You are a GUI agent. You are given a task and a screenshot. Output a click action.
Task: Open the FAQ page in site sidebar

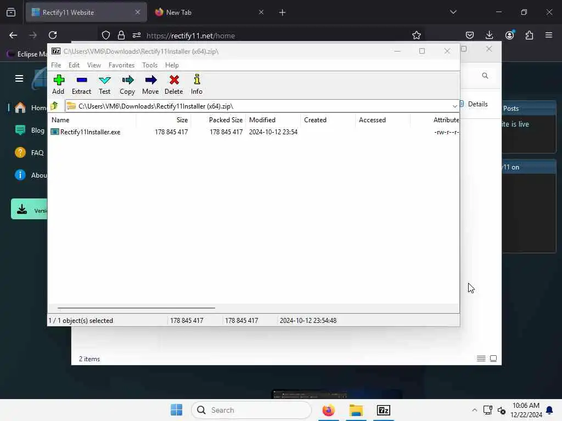point(30,152)
